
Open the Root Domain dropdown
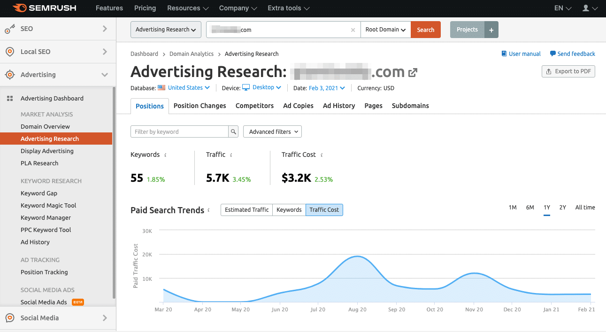pyautogui.click(x=385, y=30)
